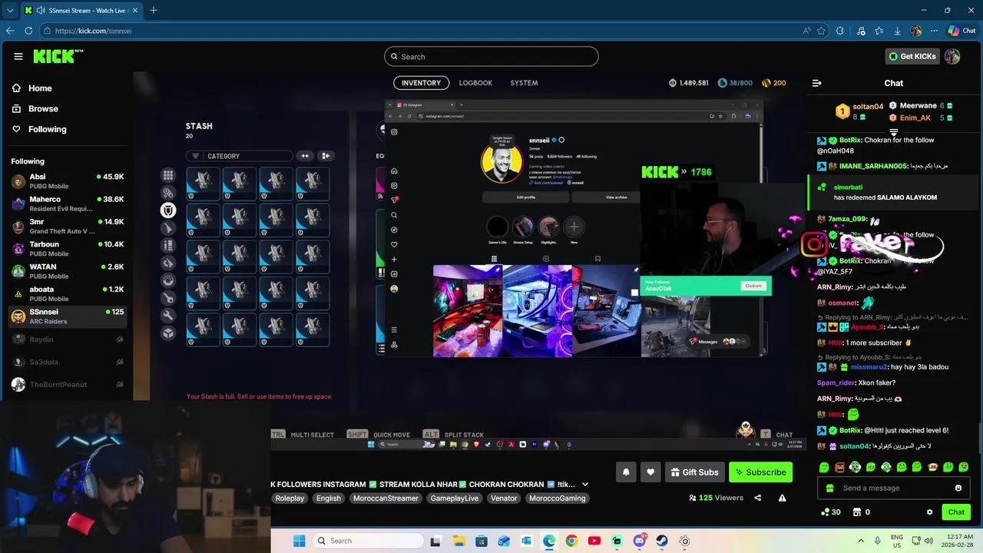Image resolution: width=983 pixels, height=553 pixels.
Task: Add page to favorites with star icon
Action: [821, 31]
